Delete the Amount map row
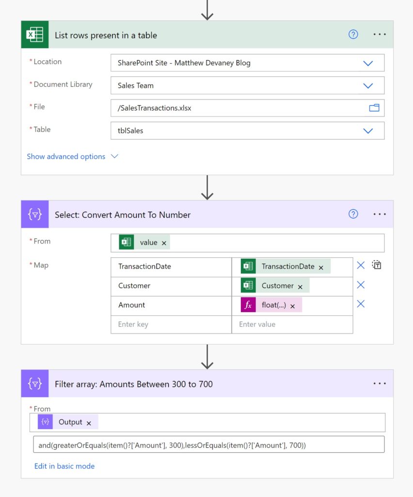The width and height of the screenshot is (413, 497). [361, 304]
